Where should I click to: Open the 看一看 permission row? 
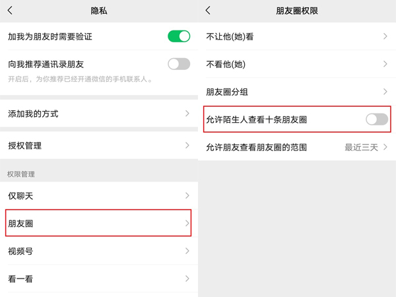tap(98, 279)
